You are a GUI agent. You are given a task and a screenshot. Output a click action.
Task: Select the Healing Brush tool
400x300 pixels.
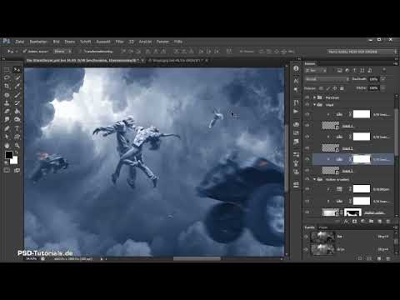pyautogui.click(x=7, y=95)
